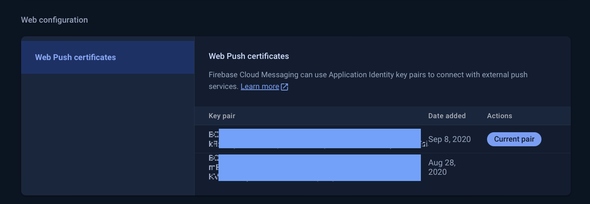The height and width of the screenshot is (204, 590).
Task: Click the Actions column header
Action: pos(500,116)
